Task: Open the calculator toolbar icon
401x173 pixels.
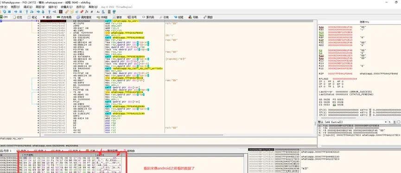Action: [x=109, y=12]
